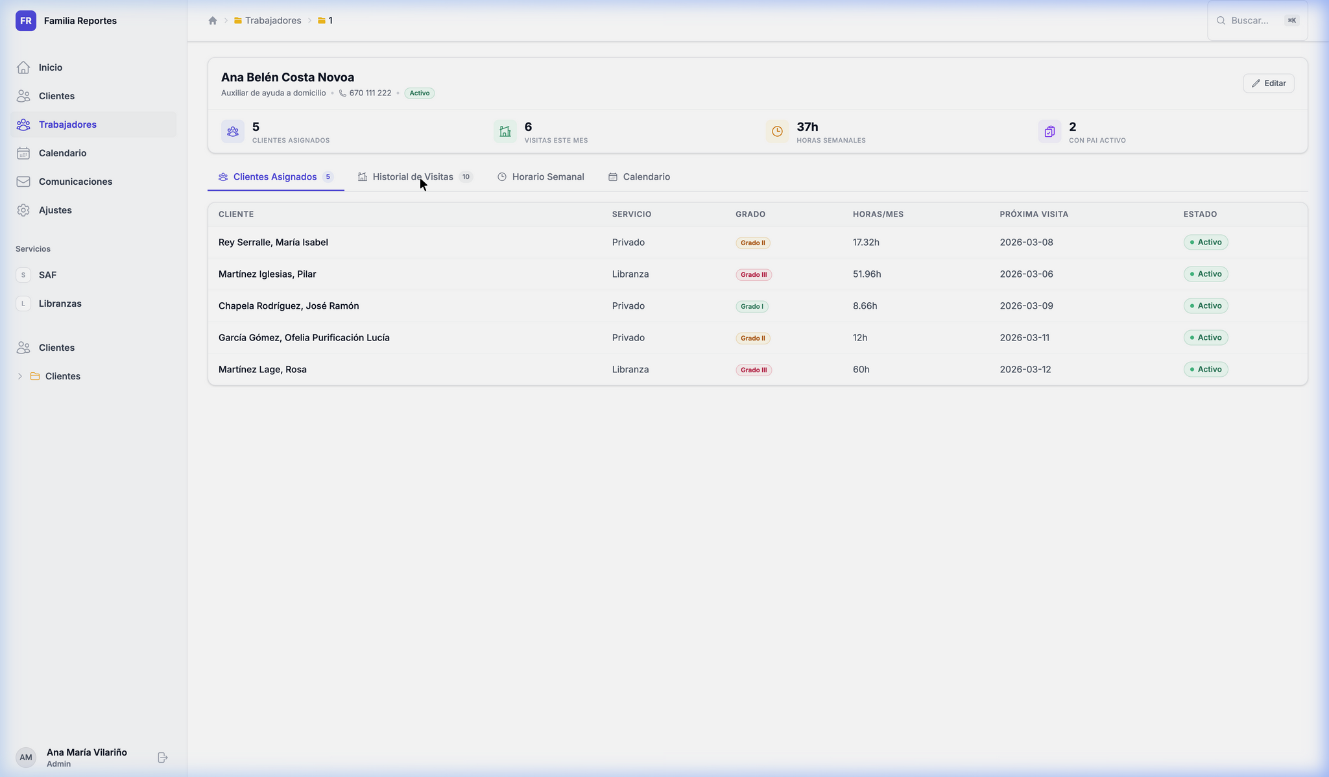This screenshot has width=1329, height=777.
Task: Click the clock icon for Horas Semanales
Action: (x=777, y=132)
